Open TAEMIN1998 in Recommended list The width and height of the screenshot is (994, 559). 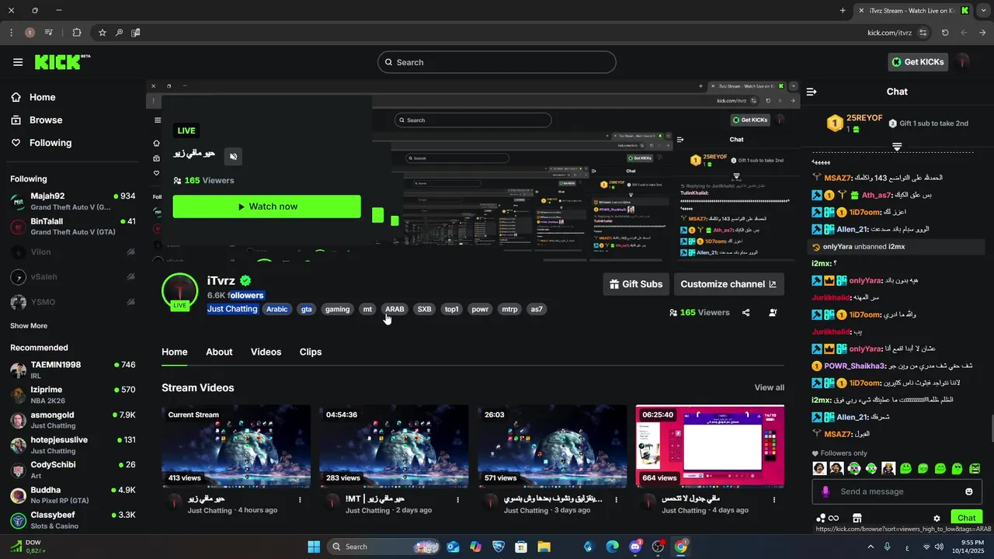pyautogui.click(x=73, y=370)
